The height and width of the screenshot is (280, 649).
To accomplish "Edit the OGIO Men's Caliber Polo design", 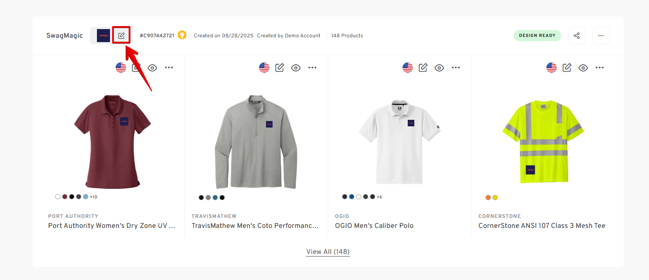I will tap(423, 68).
